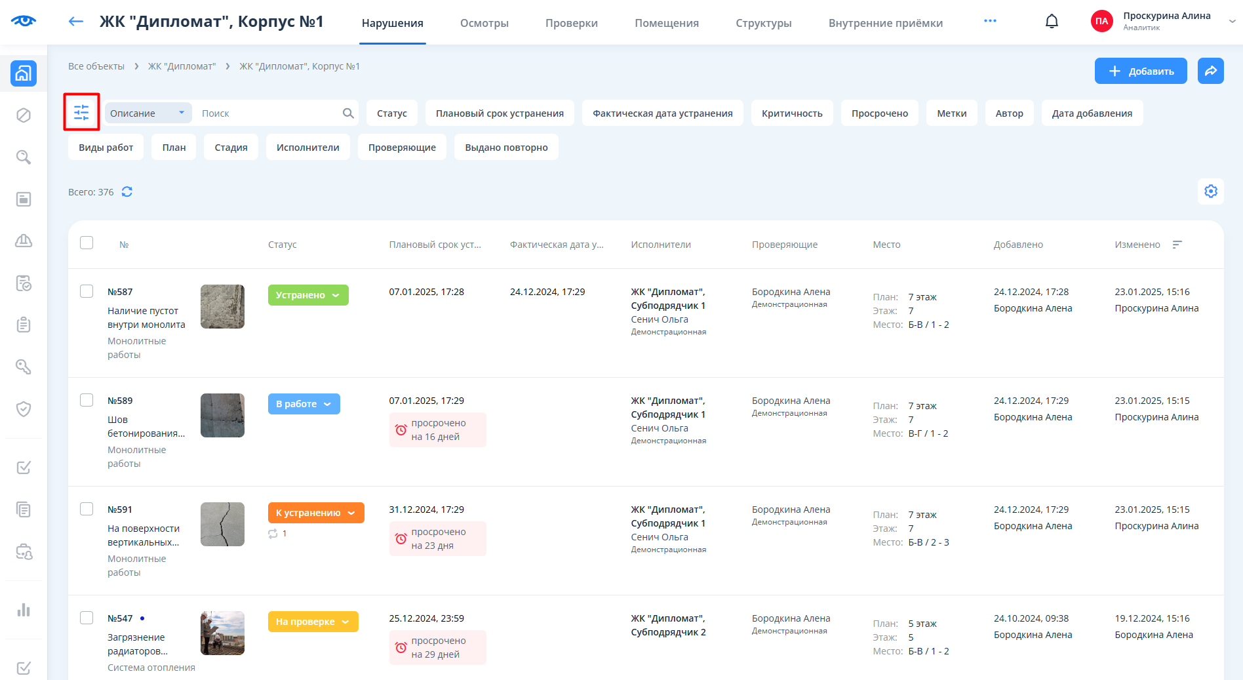Open the К устранению status dropdown
This screenshot has height=680, width=1243.
pyautogui.click(x=315, y=513)
